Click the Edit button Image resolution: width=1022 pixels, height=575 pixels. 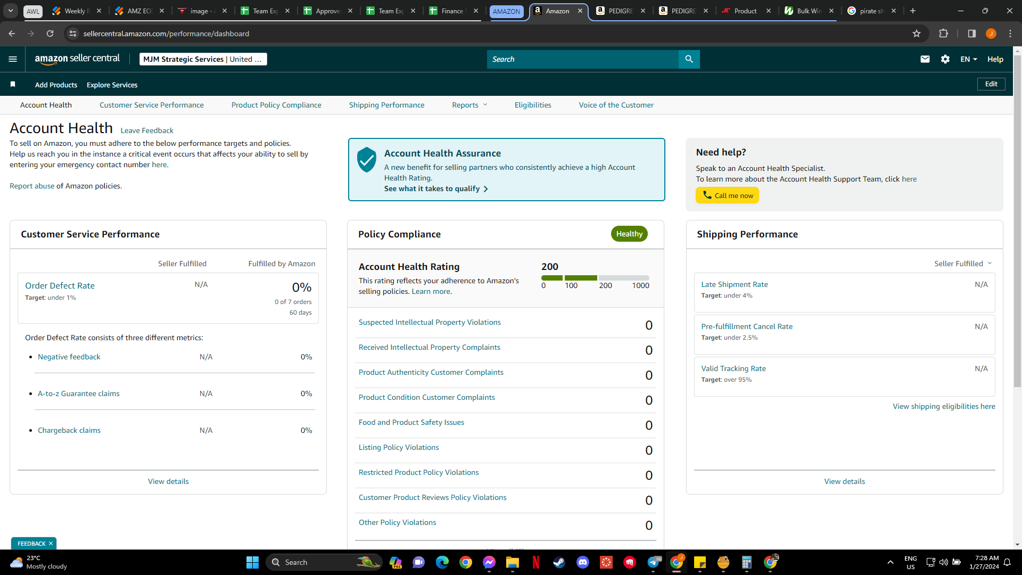pyautogui.click(x=991, y=84)
